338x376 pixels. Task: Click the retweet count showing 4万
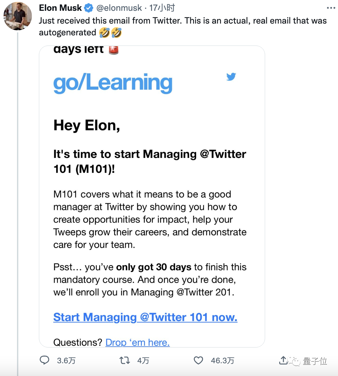(143, 360)
